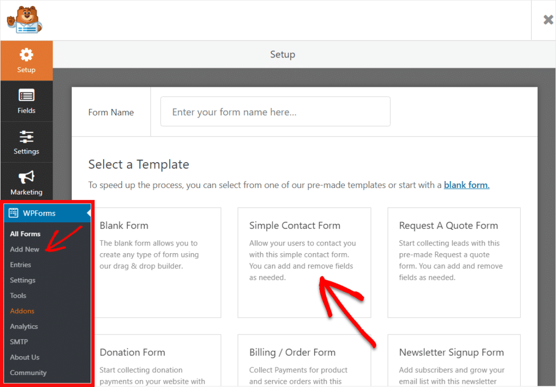
Task: Choose the Billing / Order Form template
Action: coord(304,360)
